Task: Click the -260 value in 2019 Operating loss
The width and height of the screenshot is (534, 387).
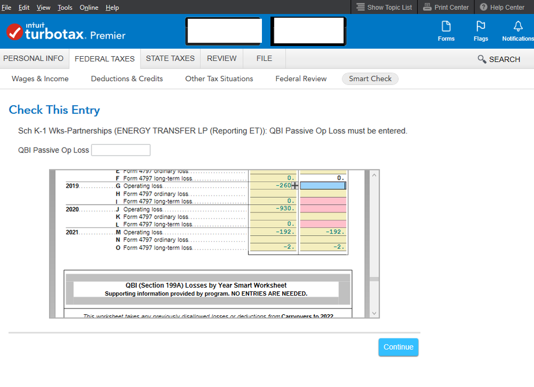Action: (283, 185)
